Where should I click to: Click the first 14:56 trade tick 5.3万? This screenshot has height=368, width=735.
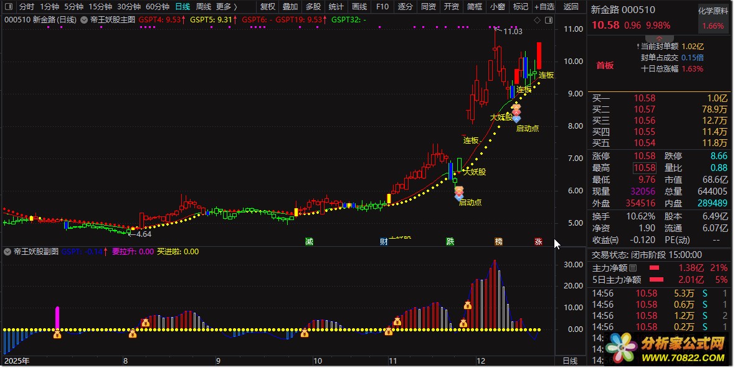(659, 293)
